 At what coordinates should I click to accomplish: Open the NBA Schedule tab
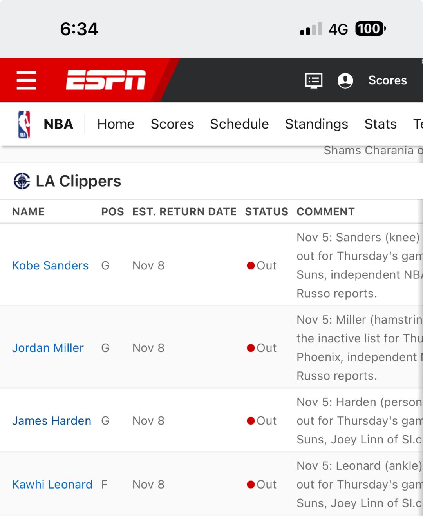pyautogui.click(x=239, y=124)
